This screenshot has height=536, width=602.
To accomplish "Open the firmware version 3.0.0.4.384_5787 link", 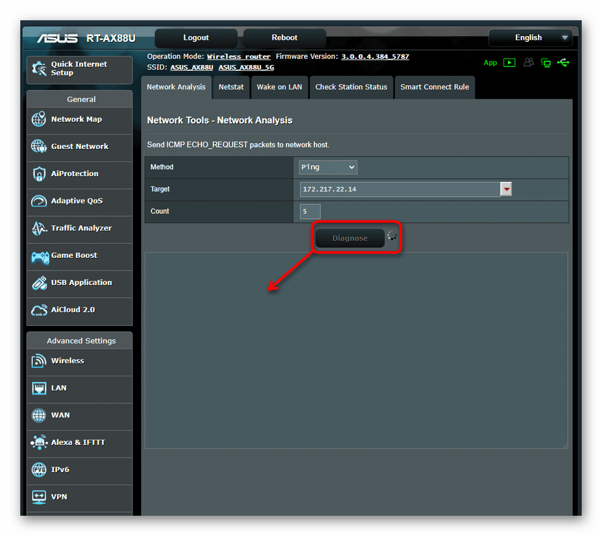I will [x=375, y=57].
